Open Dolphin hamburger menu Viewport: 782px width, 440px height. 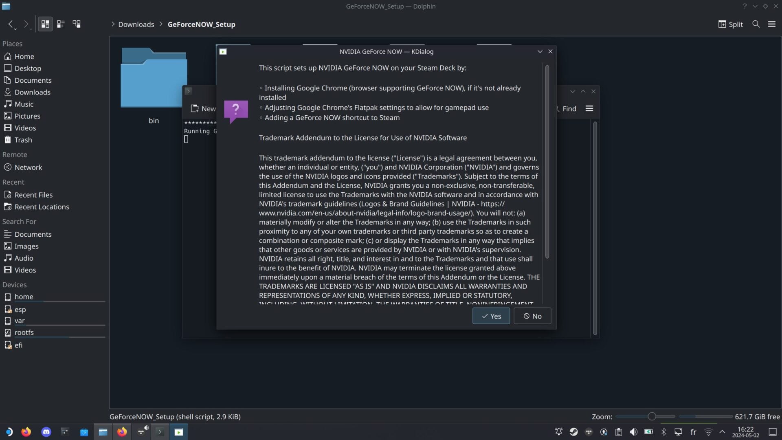tap(771, 24)
